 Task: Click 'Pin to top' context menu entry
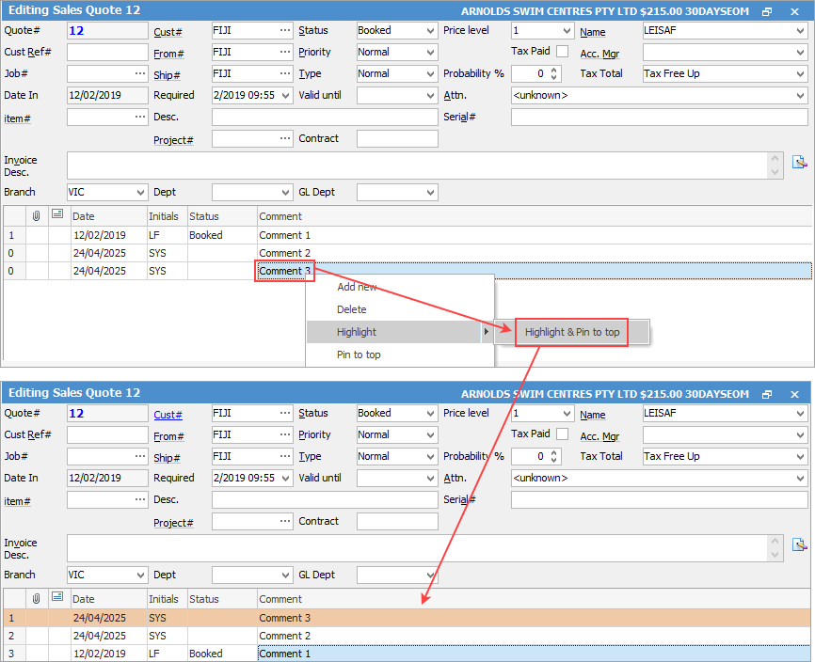pyautogui.click(x=359, y=355)
